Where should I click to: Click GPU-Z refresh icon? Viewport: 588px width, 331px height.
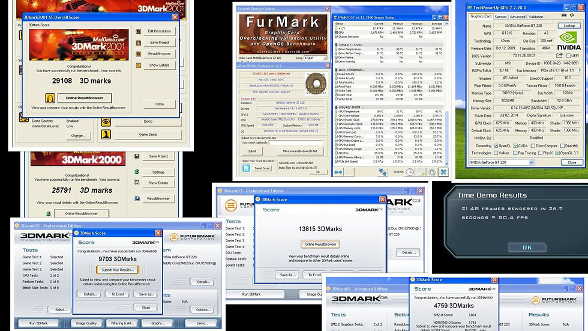point(572,16)
